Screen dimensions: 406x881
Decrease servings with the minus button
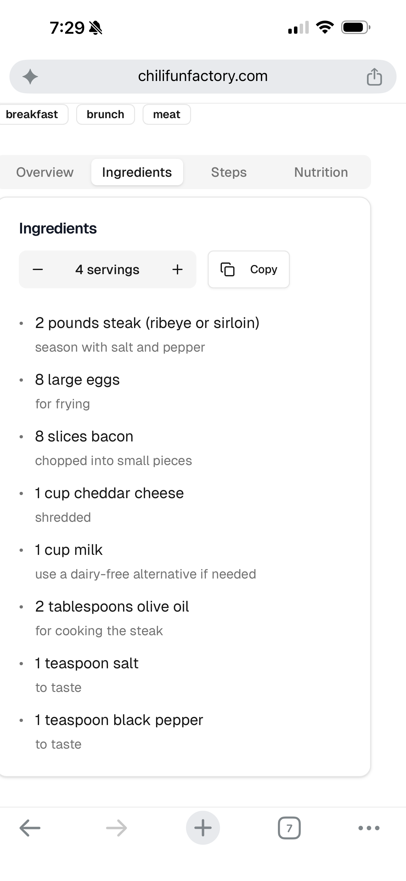tap(37, 269)
